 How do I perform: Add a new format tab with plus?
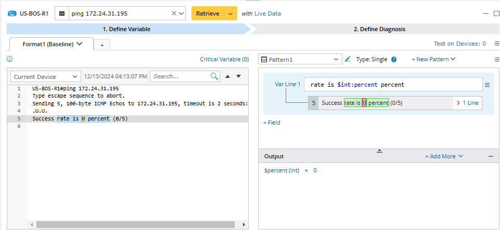point(102,45)
